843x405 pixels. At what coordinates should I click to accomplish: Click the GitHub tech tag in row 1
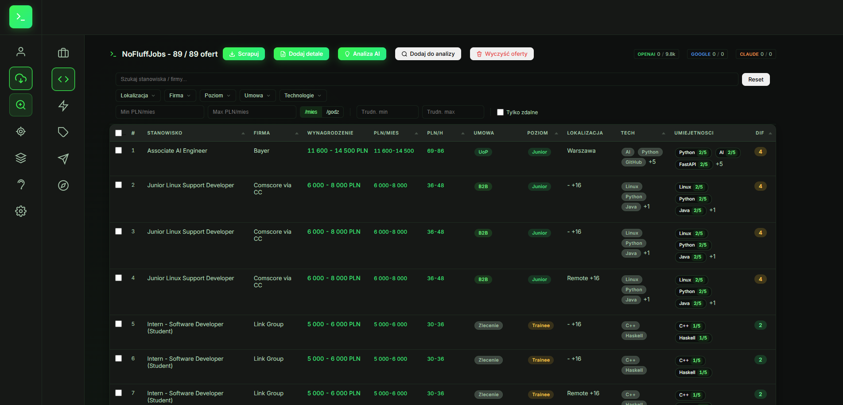click(x=633, y=162)
